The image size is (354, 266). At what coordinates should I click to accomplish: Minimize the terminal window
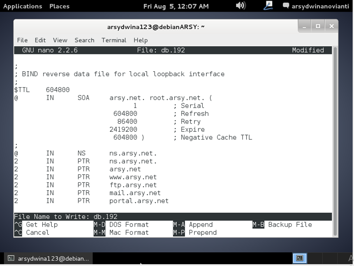[304, 26]
